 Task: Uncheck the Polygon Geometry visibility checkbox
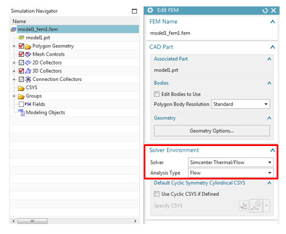[21, 46]
